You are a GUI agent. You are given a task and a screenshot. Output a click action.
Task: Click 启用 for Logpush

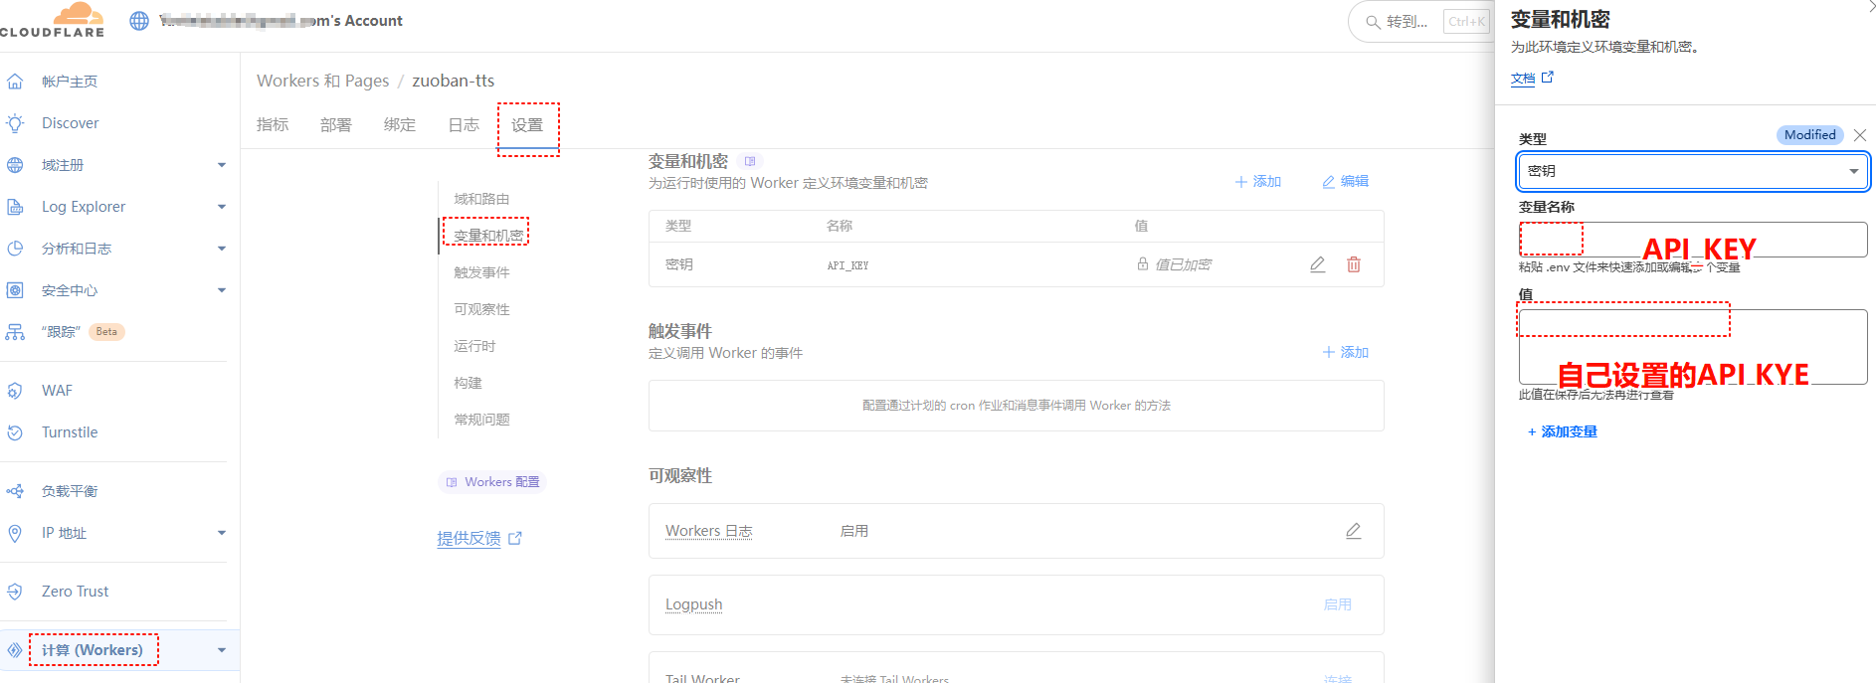coord(1337,604)
